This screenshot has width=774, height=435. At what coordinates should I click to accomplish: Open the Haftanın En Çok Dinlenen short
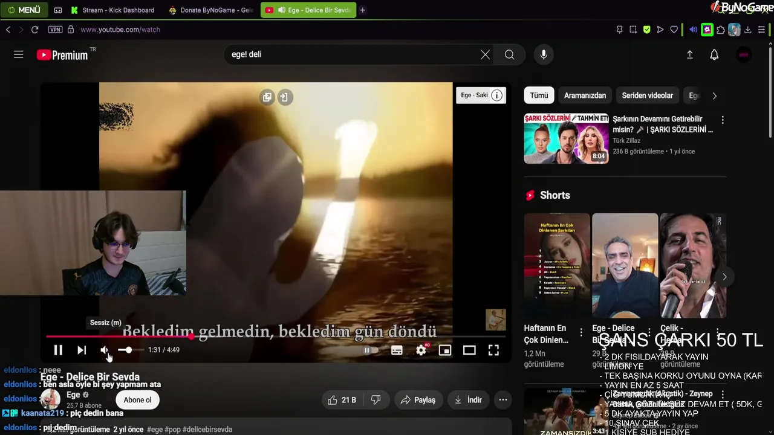(x=557, y=265)
